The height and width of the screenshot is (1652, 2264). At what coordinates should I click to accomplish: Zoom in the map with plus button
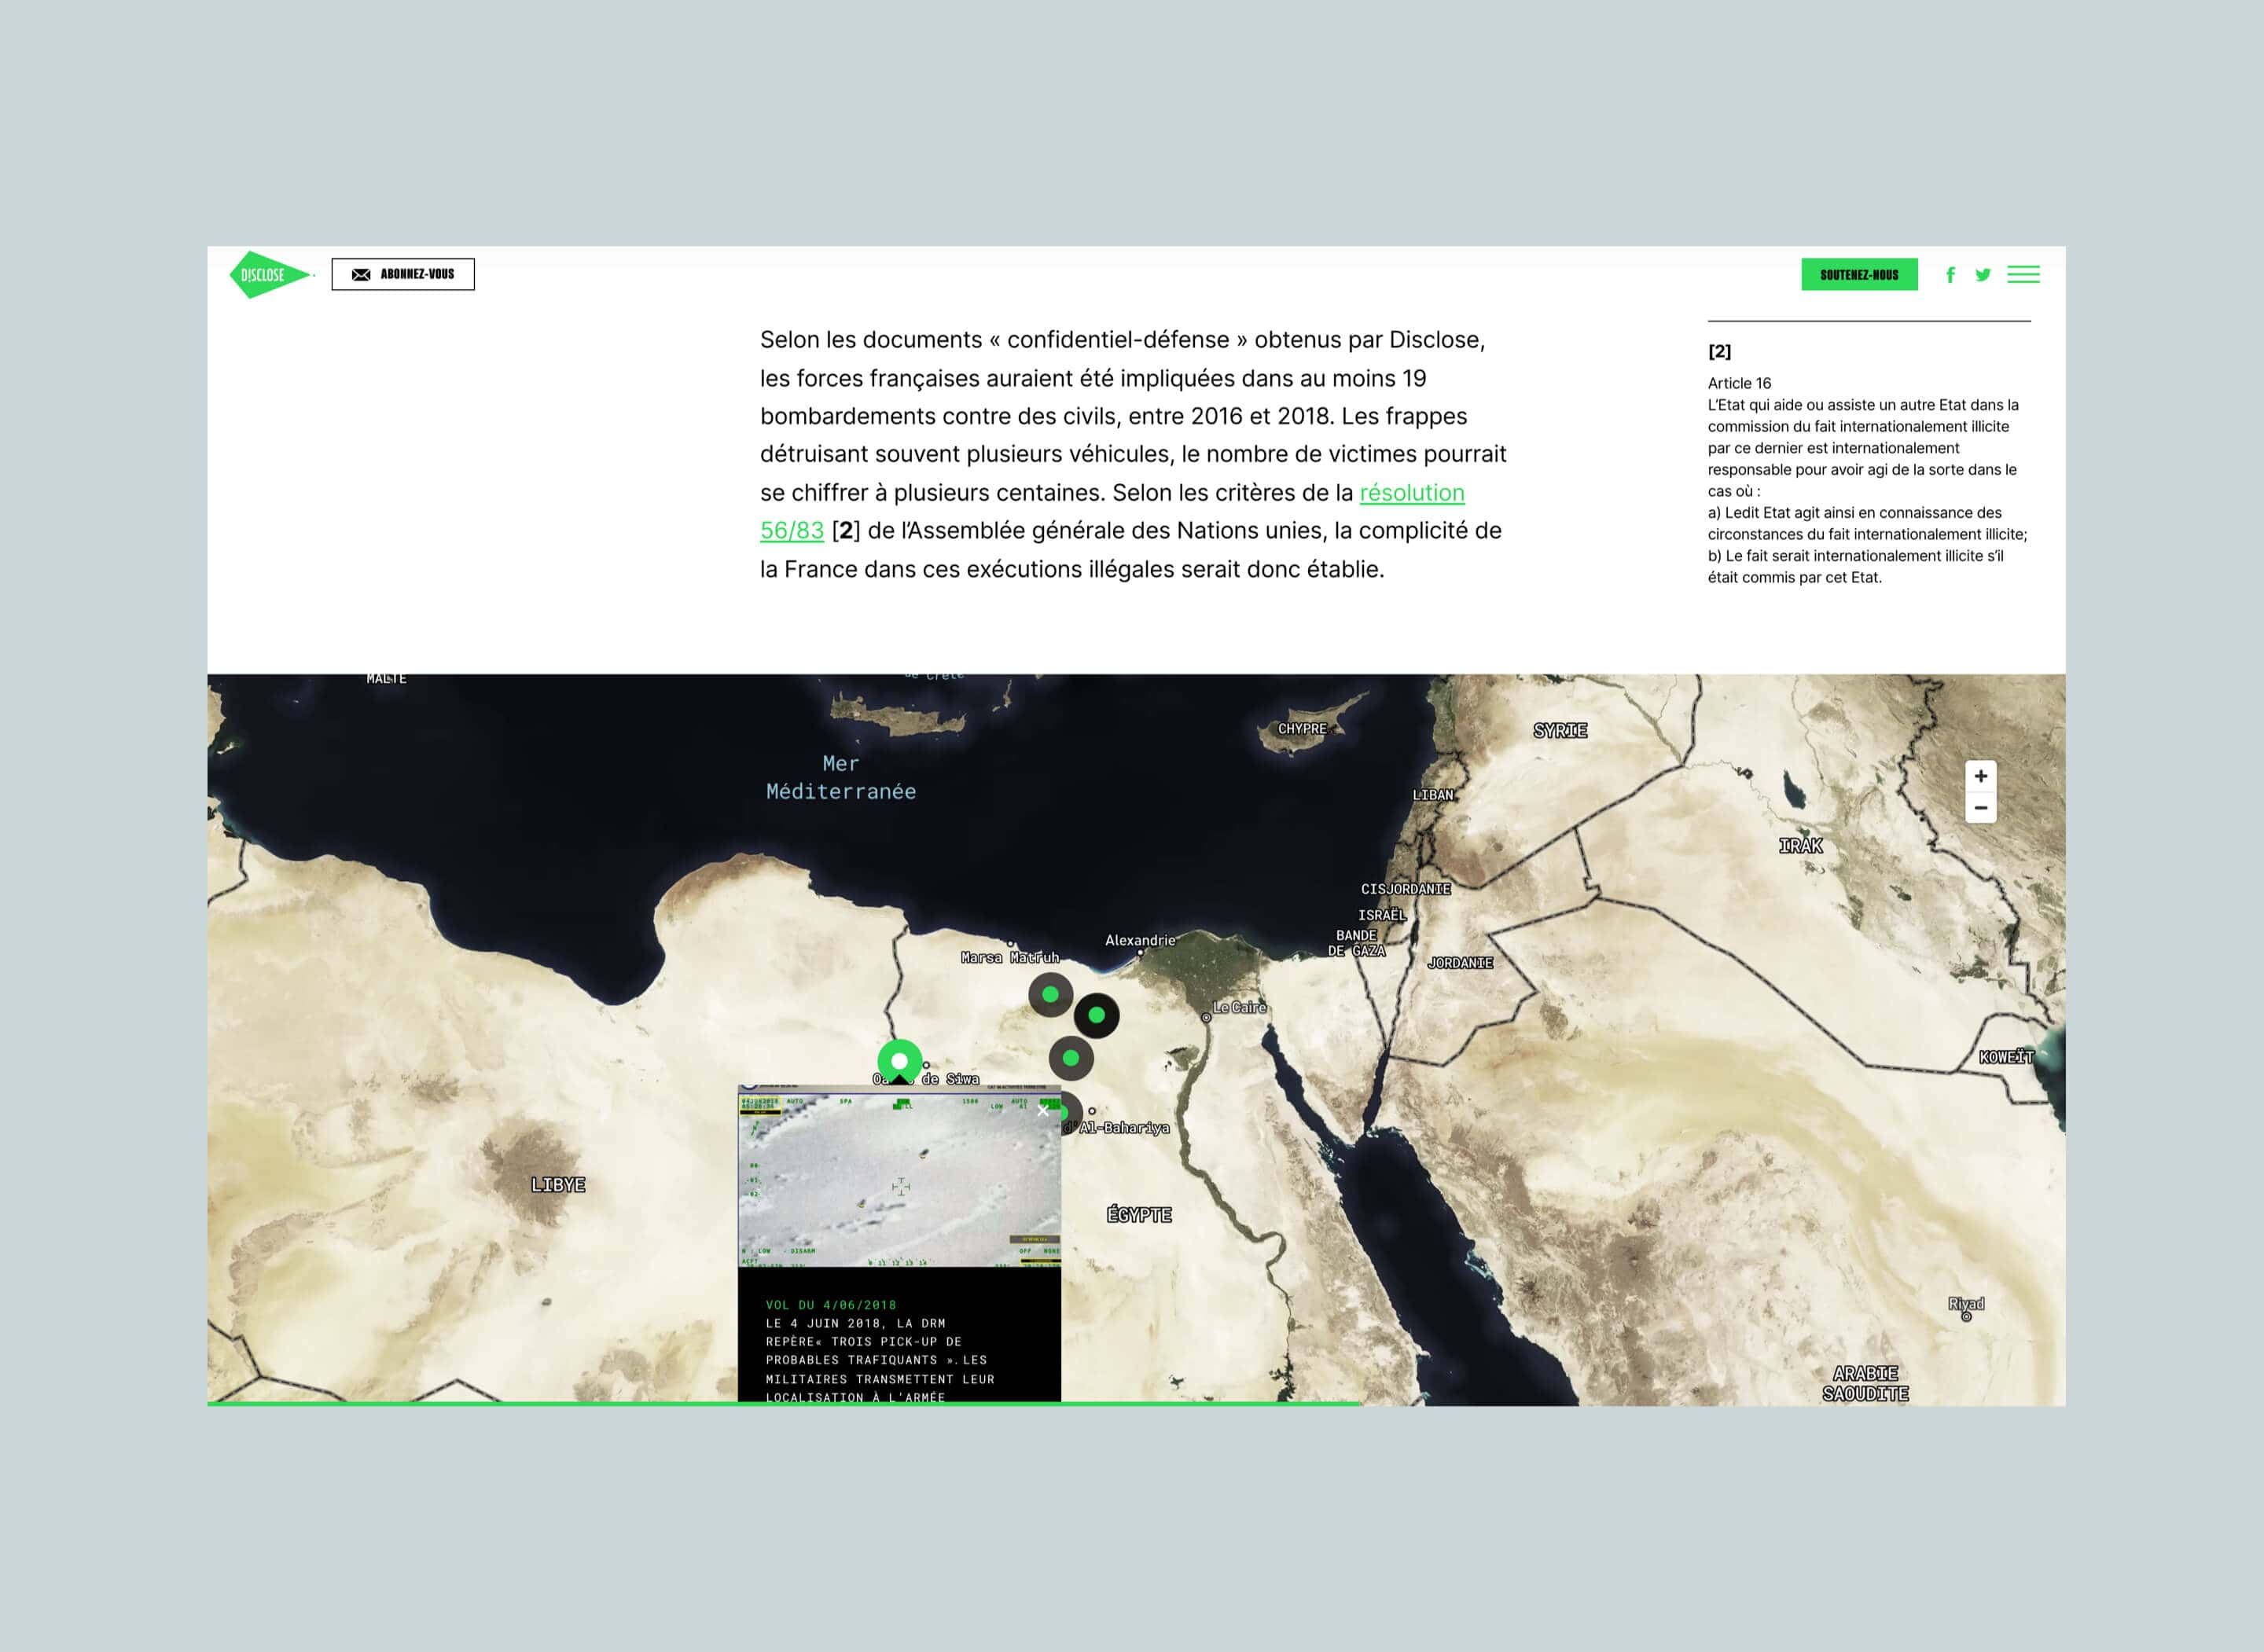1980,776
